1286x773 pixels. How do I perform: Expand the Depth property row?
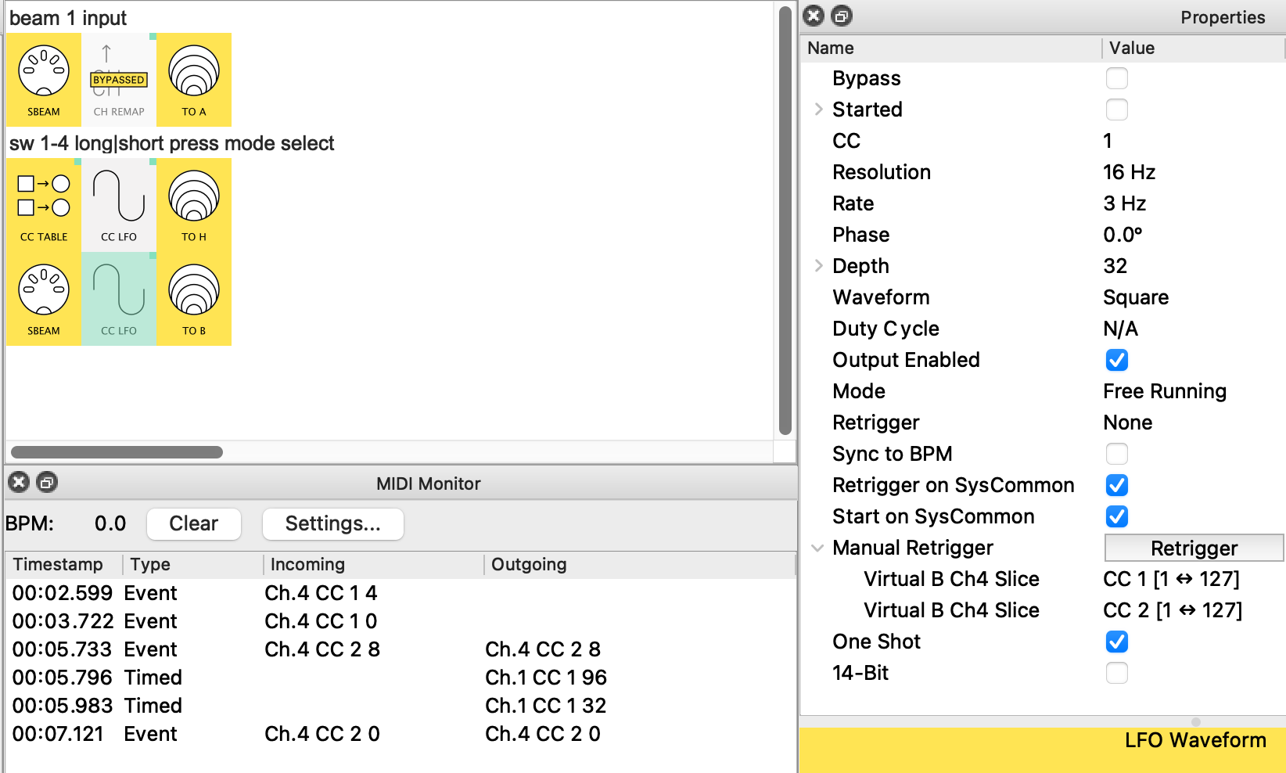818,266
